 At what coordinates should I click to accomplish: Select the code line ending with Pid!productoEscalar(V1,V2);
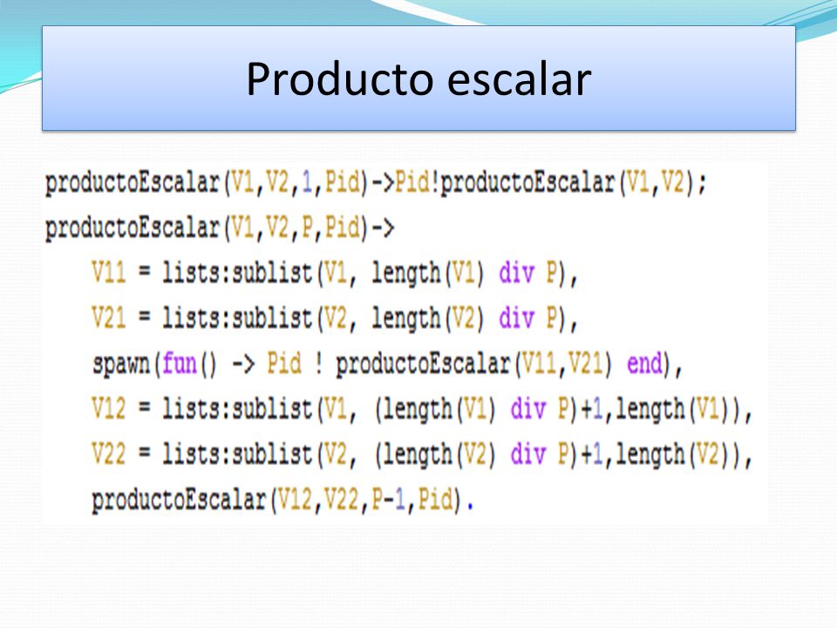point(376,183)
